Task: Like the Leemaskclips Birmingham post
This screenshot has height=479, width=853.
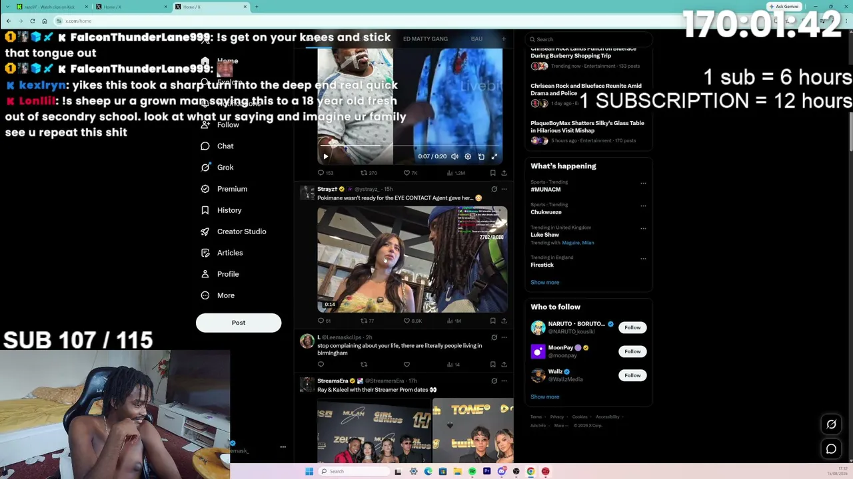Action: (407, 365)
